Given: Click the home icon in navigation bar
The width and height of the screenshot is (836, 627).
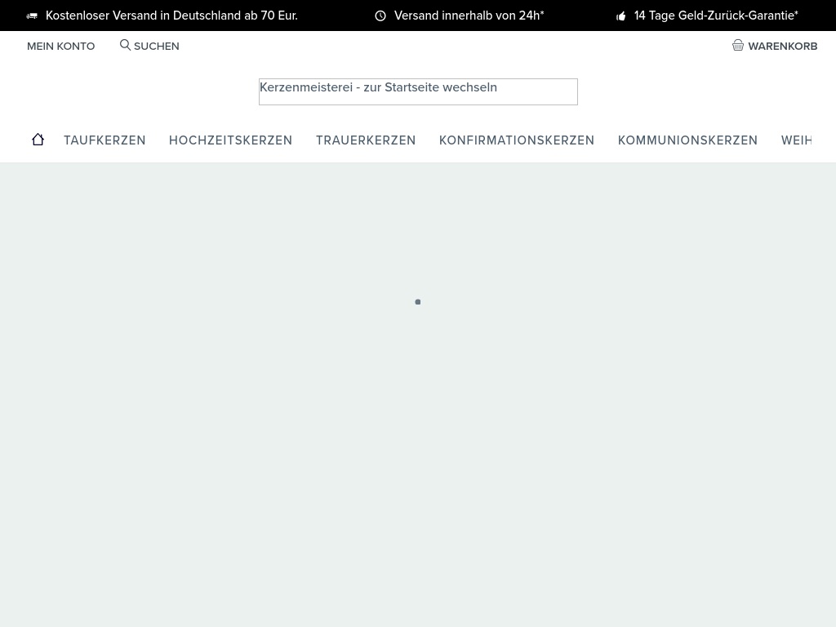Looking at the screenshot, I should (x=38, y=140).
